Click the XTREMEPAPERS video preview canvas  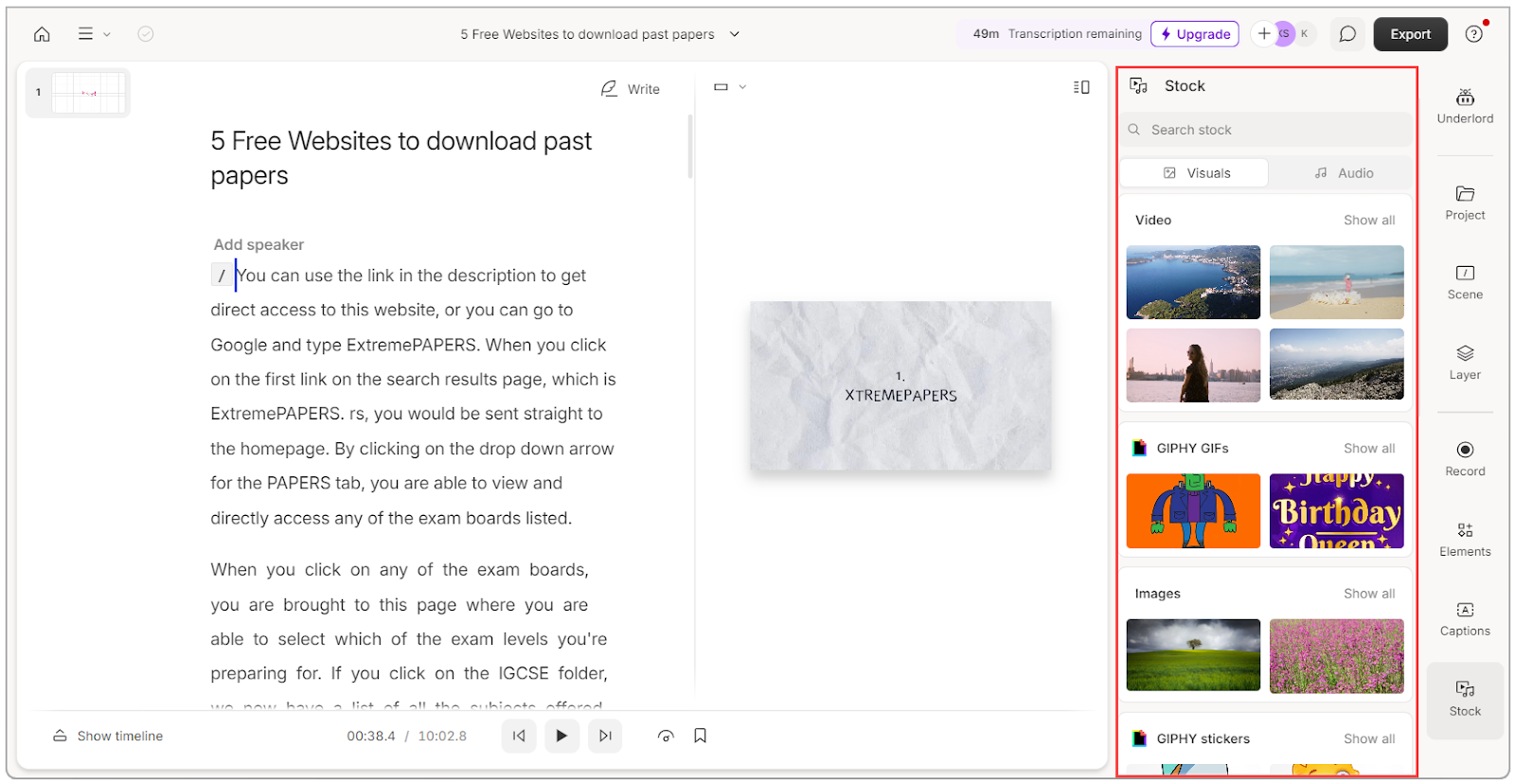point(900,385)
